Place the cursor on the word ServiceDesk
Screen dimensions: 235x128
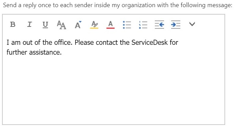click(x=149, y=42)
